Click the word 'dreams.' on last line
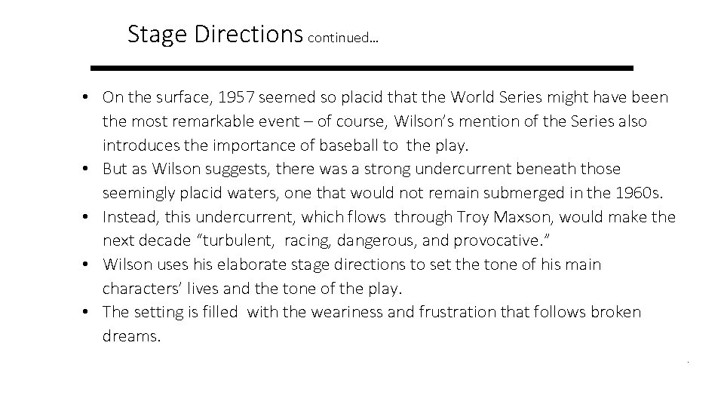 132,336
